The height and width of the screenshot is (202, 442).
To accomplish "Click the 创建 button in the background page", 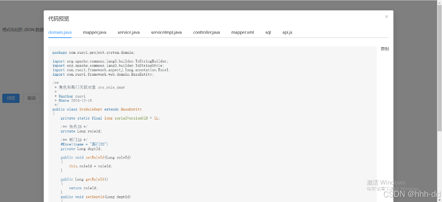I will (11, 98).
